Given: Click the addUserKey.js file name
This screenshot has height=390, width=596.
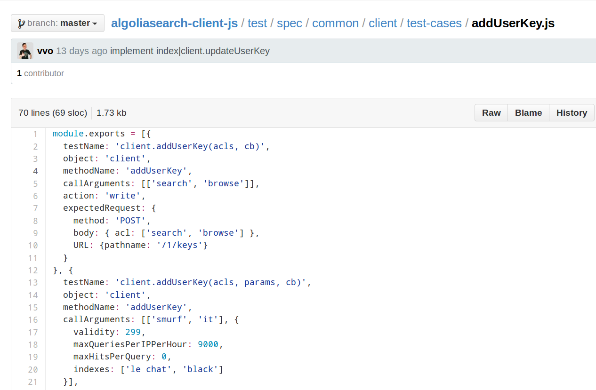Looking at the screenshot, I should 513,23.
